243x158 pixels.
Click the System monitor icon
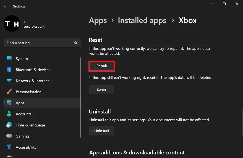(9, 58)
